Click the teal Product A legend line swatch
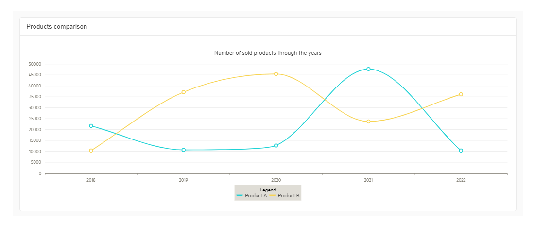This screenshot has width=534, height=226. click(x=240, y=196)
